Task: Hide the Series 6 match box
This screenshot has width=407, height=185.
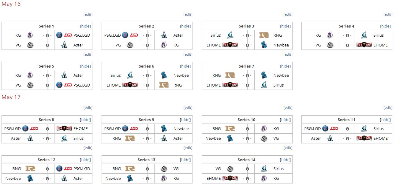Action: pyautogui.click(x=185, y=66)
